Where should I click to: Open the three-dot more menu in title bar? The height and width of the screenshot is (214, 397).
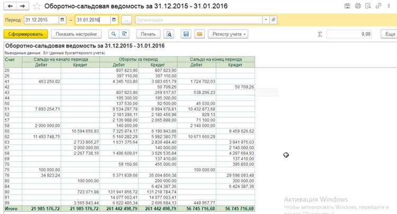[x=389, y=6]
